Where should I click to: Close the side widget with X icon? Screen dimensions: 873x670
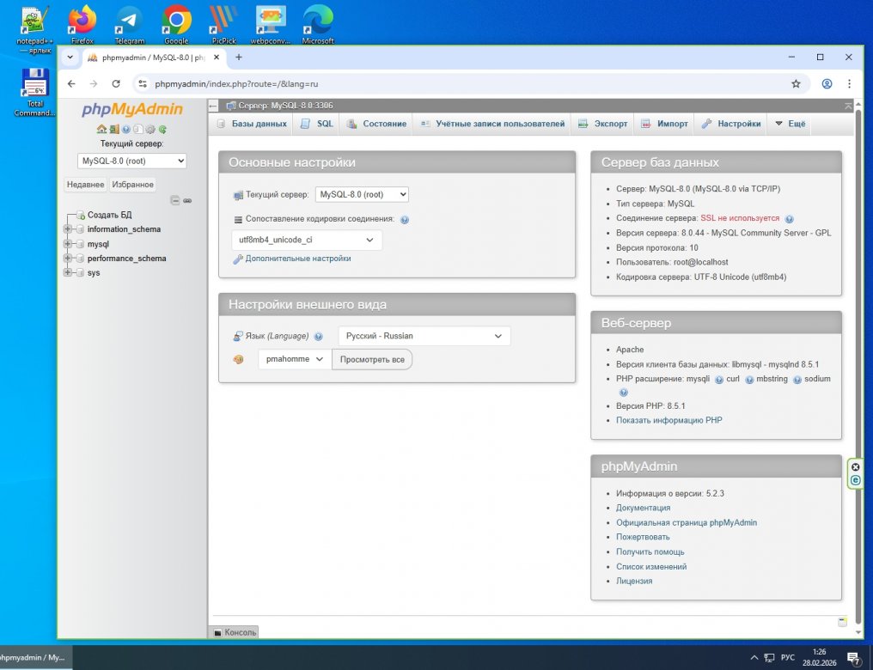click(856, 467)
